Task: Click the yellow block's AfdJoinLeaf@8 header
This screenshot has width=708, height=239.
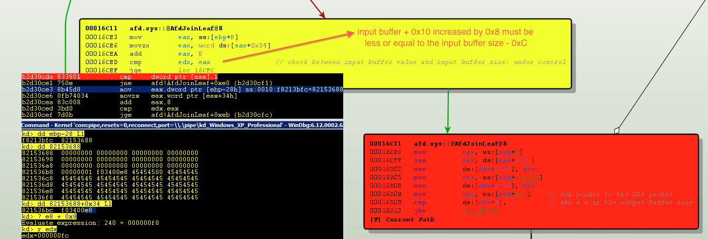Action: pos(176,28)
